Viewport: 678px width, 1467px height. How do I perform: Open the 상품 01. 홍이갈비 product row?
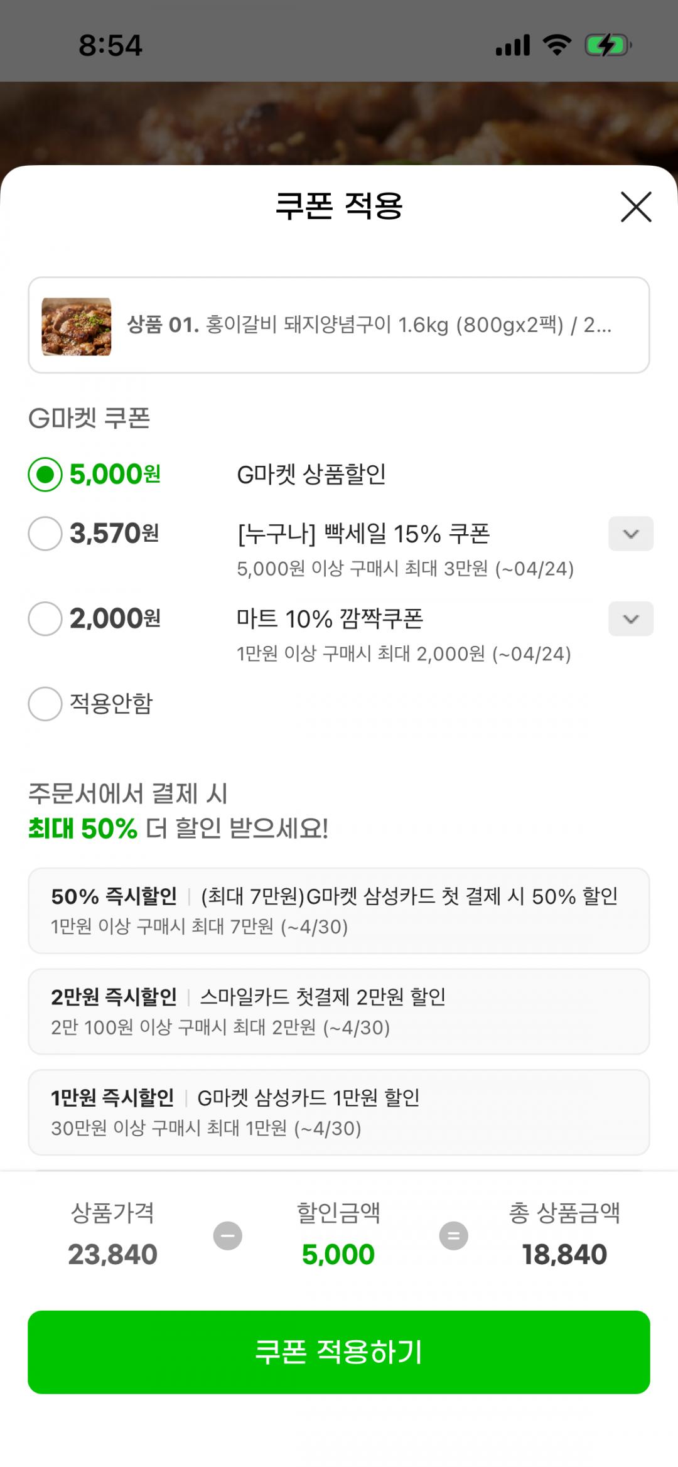click(369, 325)
